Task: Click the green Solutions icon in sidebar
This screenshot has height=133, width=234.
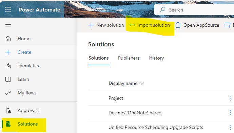Action: coord(8,124)
